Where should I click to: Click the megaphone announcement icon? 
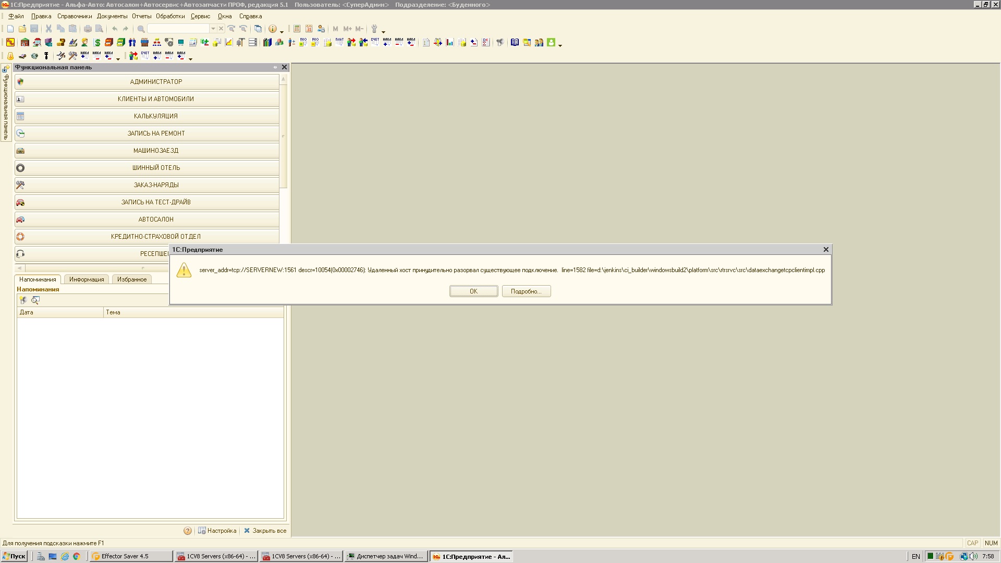pos(500,42)
